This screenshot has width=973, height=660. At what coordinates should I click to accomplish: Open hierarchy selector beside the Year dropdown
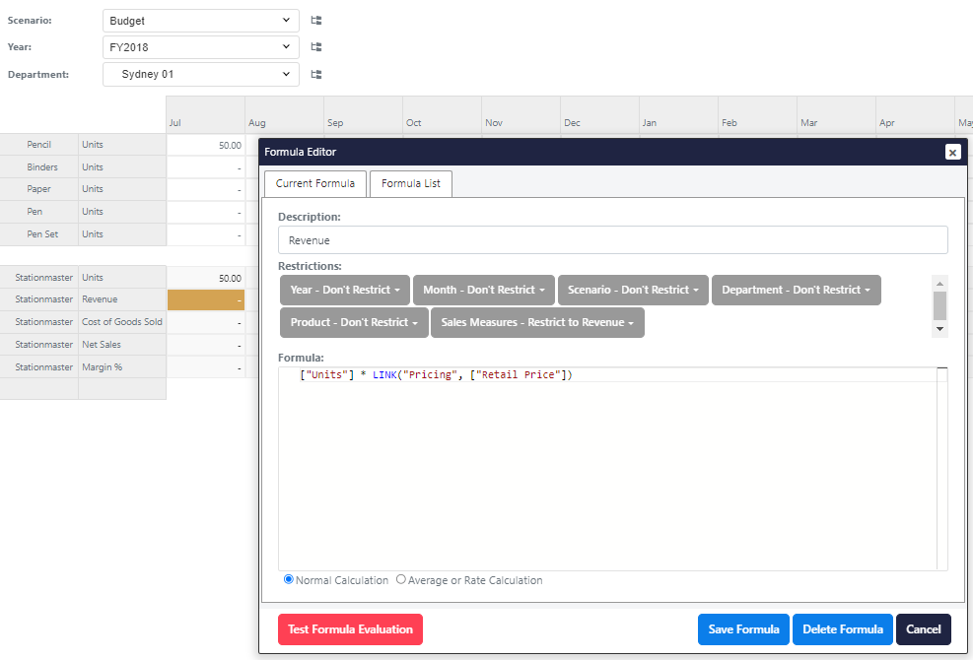coord(314,46)
